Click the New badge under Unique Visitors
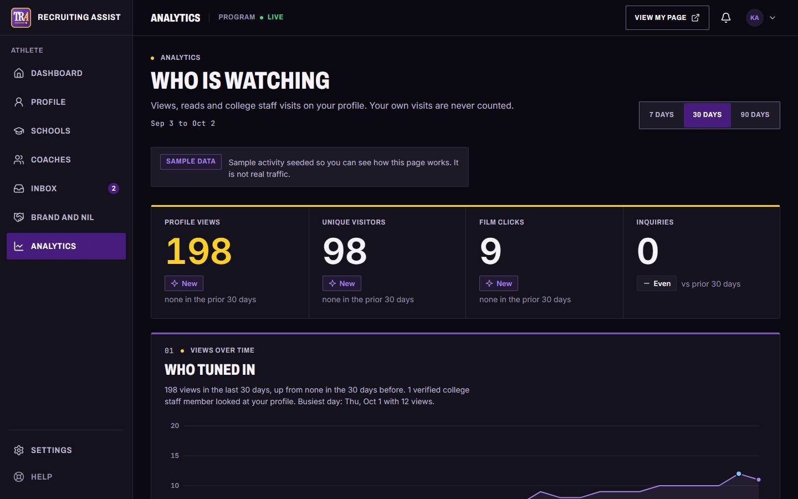The image size is (798, 499). (342, 283)
